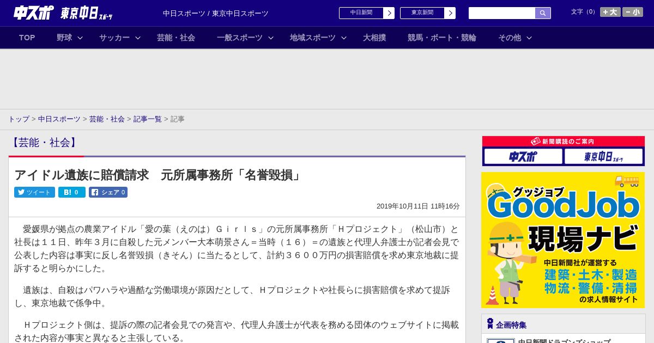Viewport: 654px width, 343px height.
Task: Click the 東京中日スポーツ logo in the header
Action: coord(87,14)
